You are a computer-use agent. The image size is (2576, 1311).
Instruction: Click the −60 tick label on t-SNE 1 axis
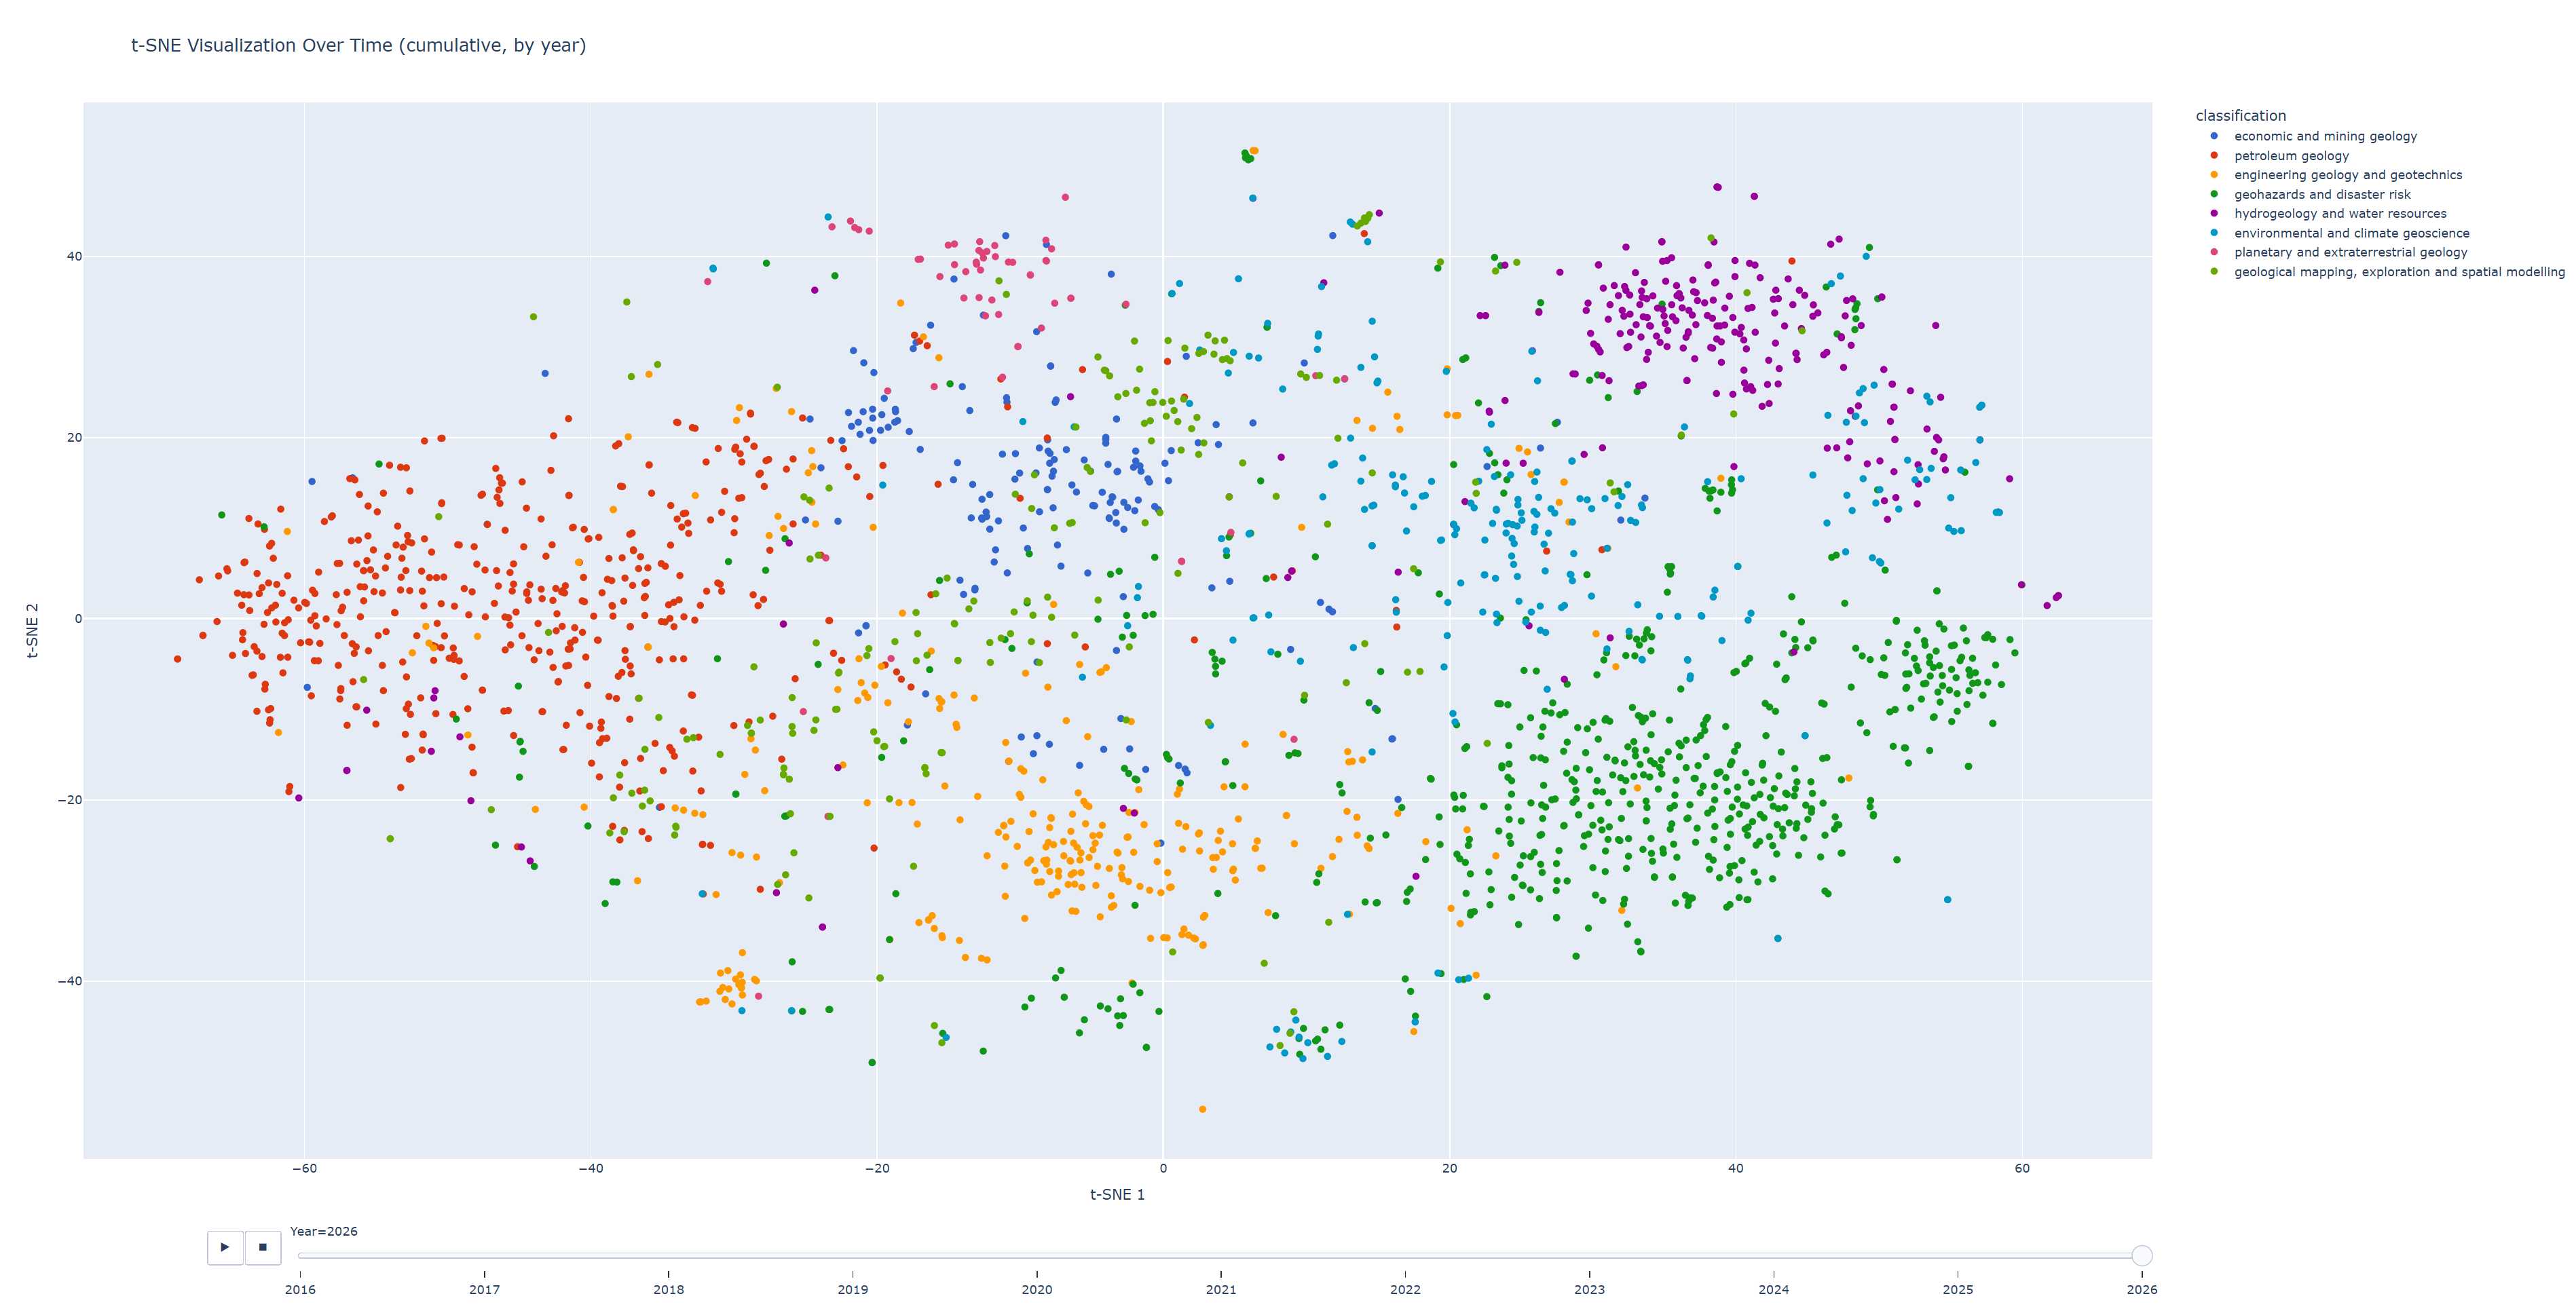tap(304, 1168)
